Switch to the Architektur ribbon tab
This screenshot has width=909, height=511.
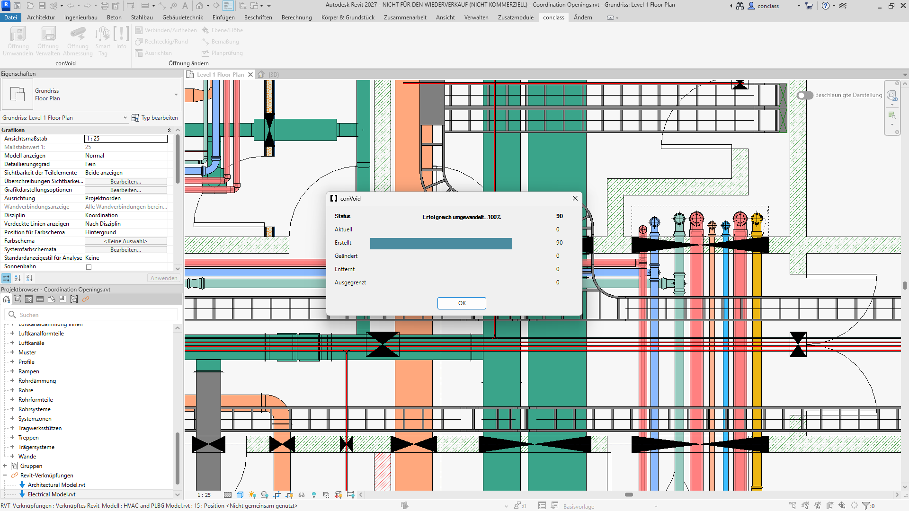[x=41, y=18]
